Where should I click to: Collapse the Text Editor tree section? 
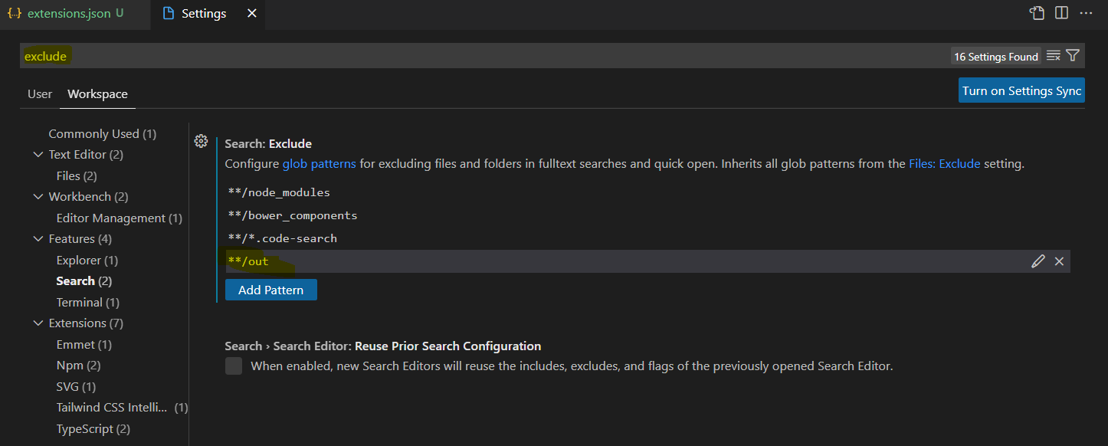(38, 155)
